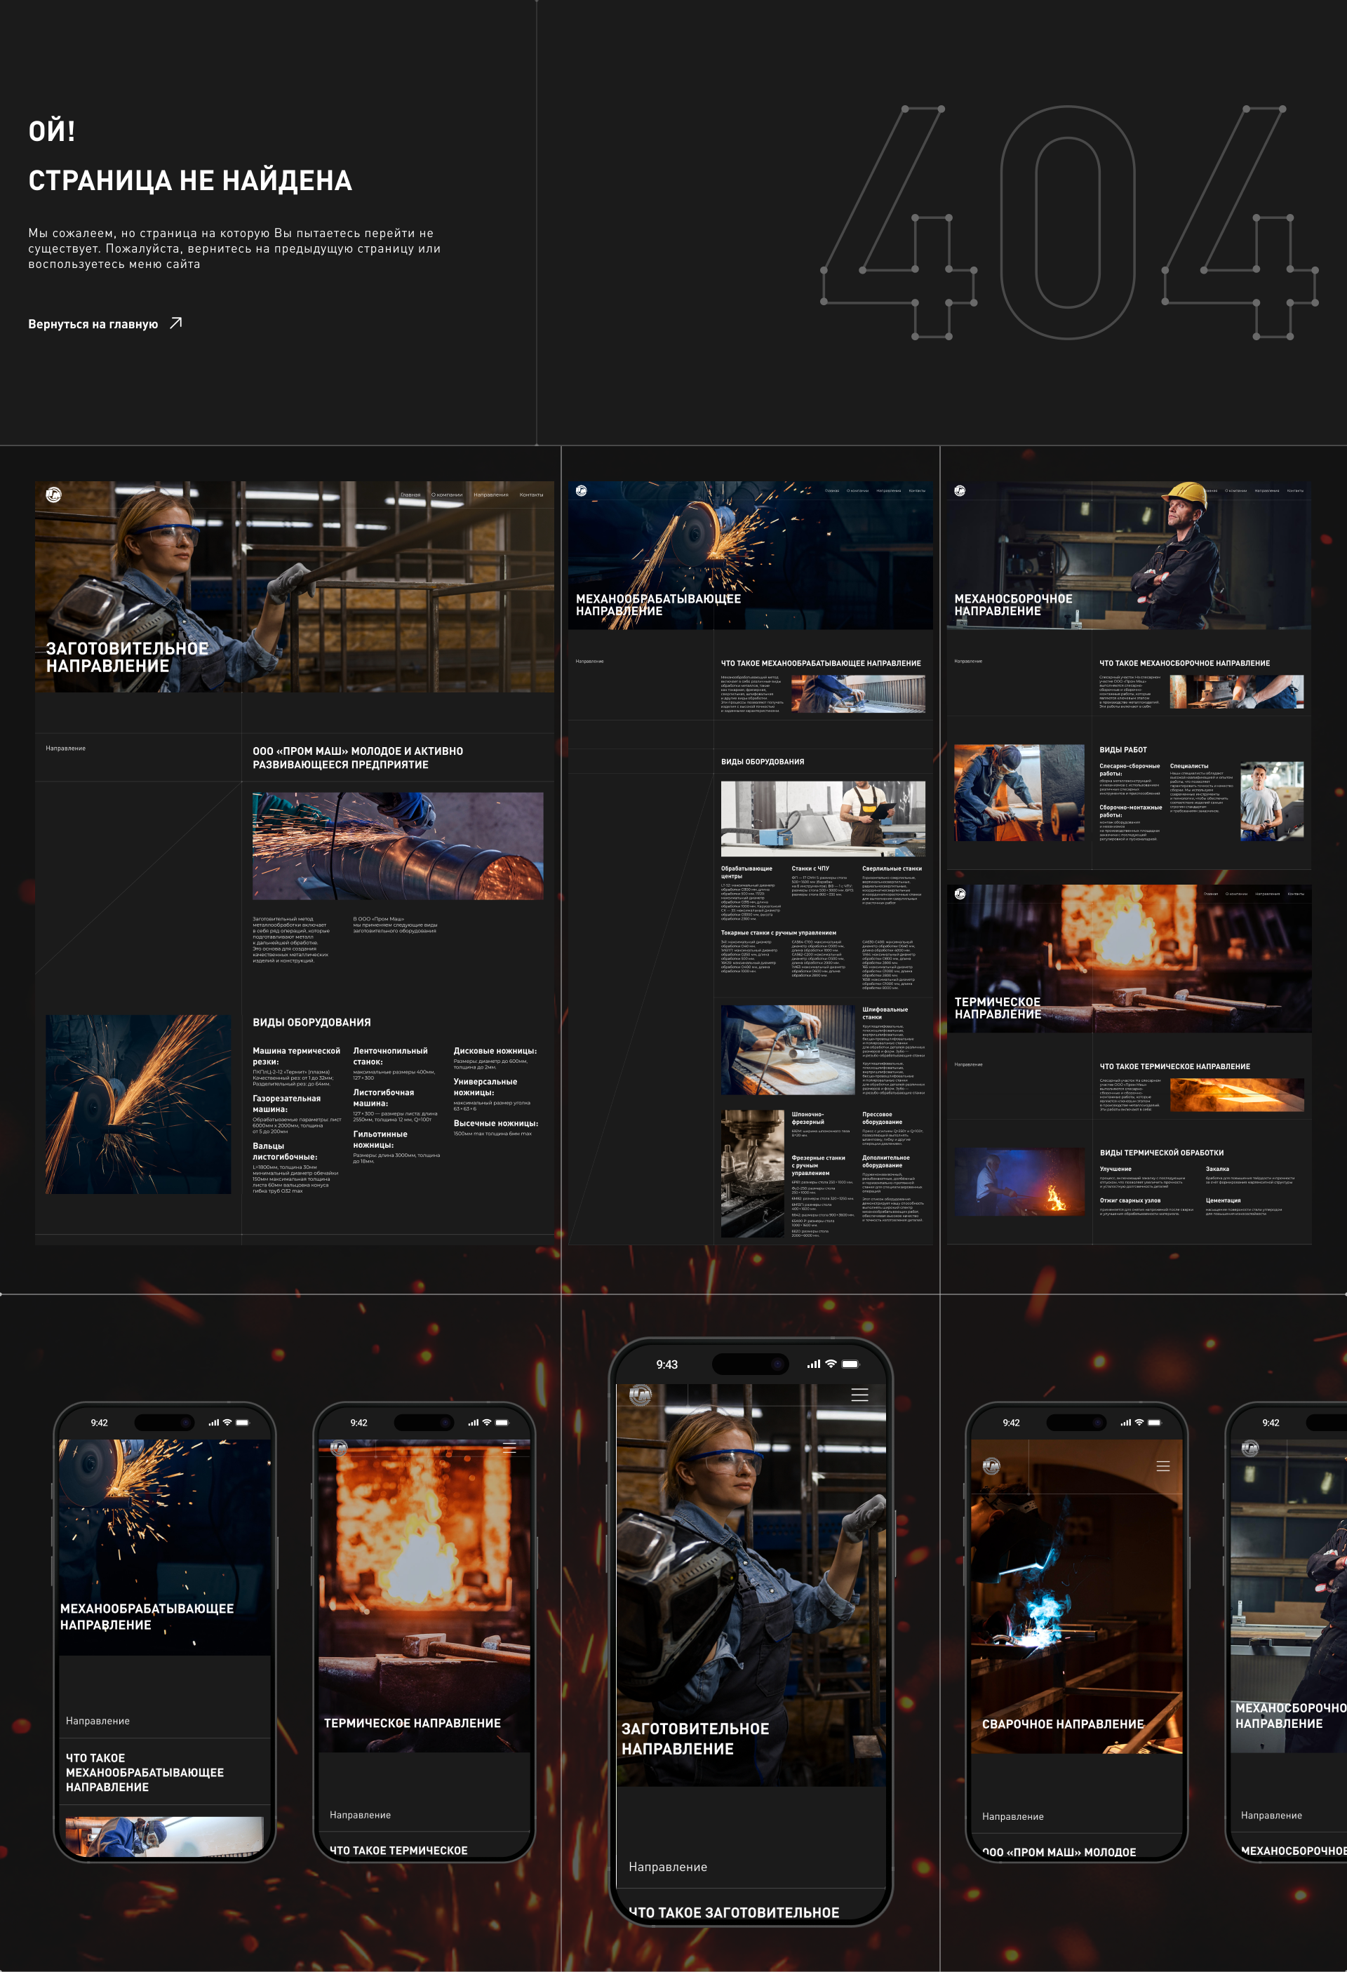Click the angle grinder sparks photo beside Виды оборудования
The height and width of the screenshot is (1972, 1347).
coord(138,1104)
